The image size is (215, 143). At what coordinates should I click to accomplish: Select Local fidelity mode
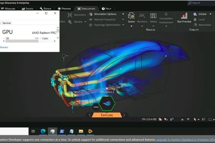pos(201,20)
